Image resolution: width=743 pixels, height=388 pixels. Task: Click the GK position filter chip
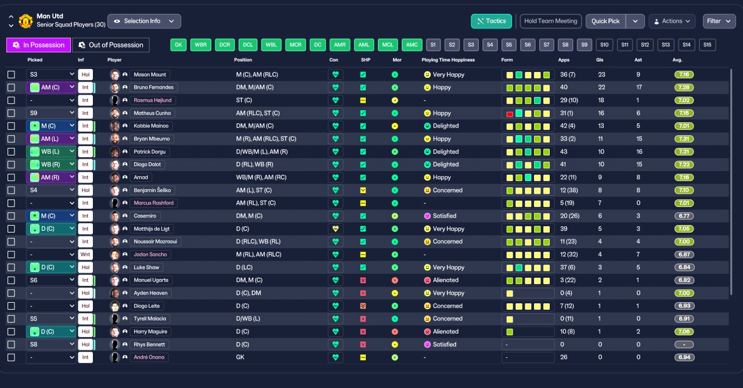179,45
